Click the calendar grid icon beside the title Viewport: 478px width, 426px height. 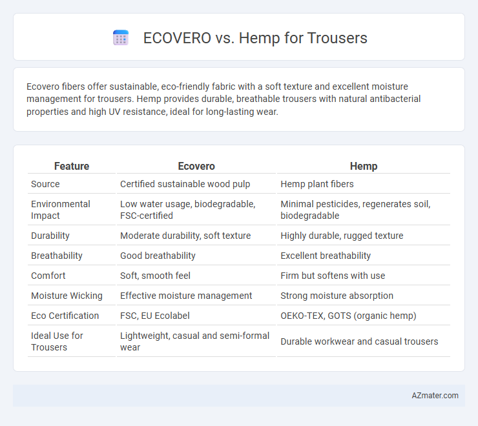tap(121, 38)
